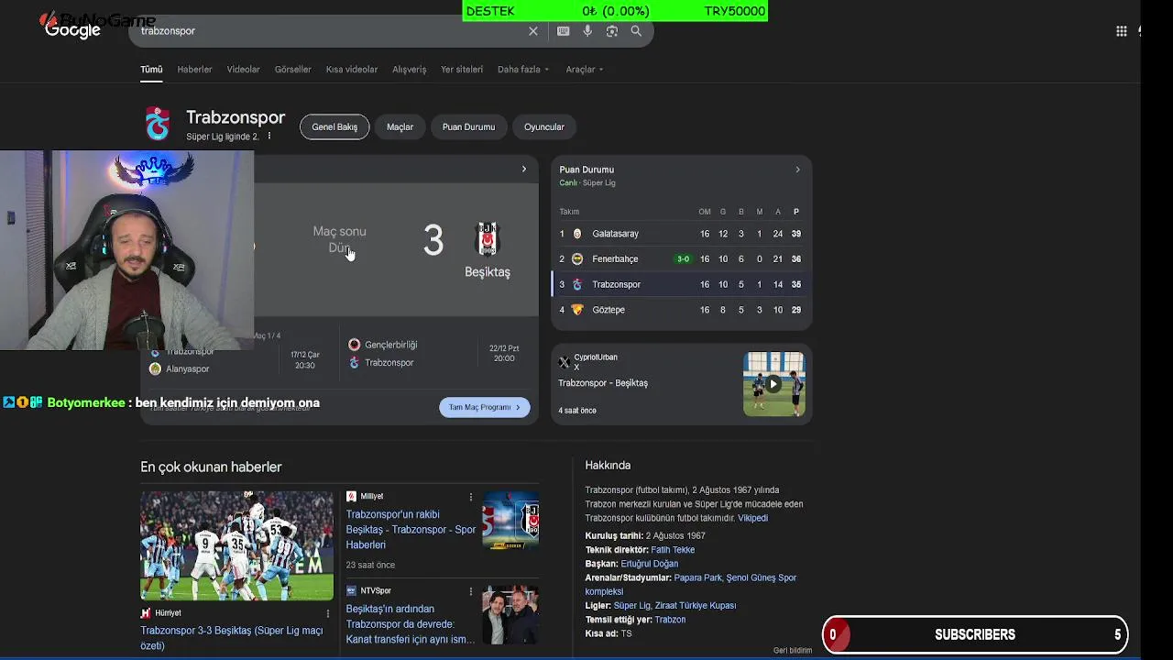The width and height of the screenshot is (1173, 660).
Task: Click the Göztepe team name in standings
Action: [x=608, y=310]
